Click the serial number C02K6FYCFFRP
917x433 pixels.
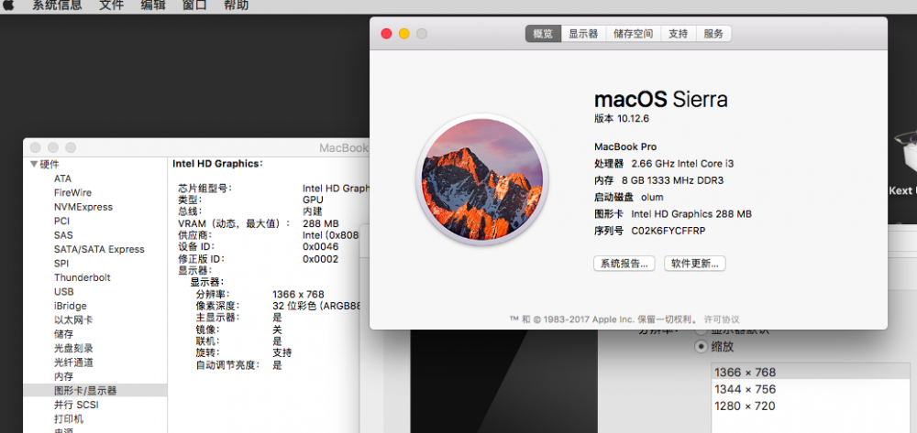click(x=668, y=231)
